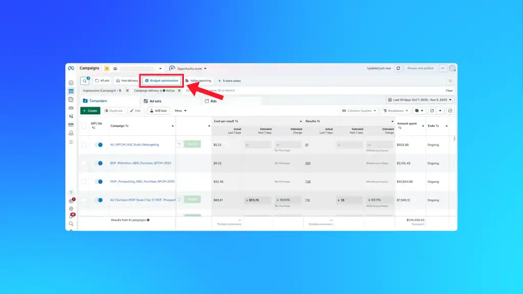Image resolution: width=523 pixels, height=294 pixels.
Task: Open the Amount spent column dropdown arrow
Action: (x=423, y=127)
